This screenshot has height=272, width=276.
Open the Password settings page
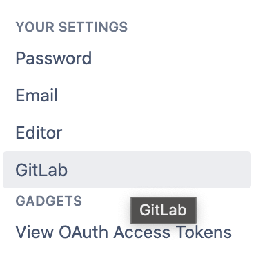54,58
